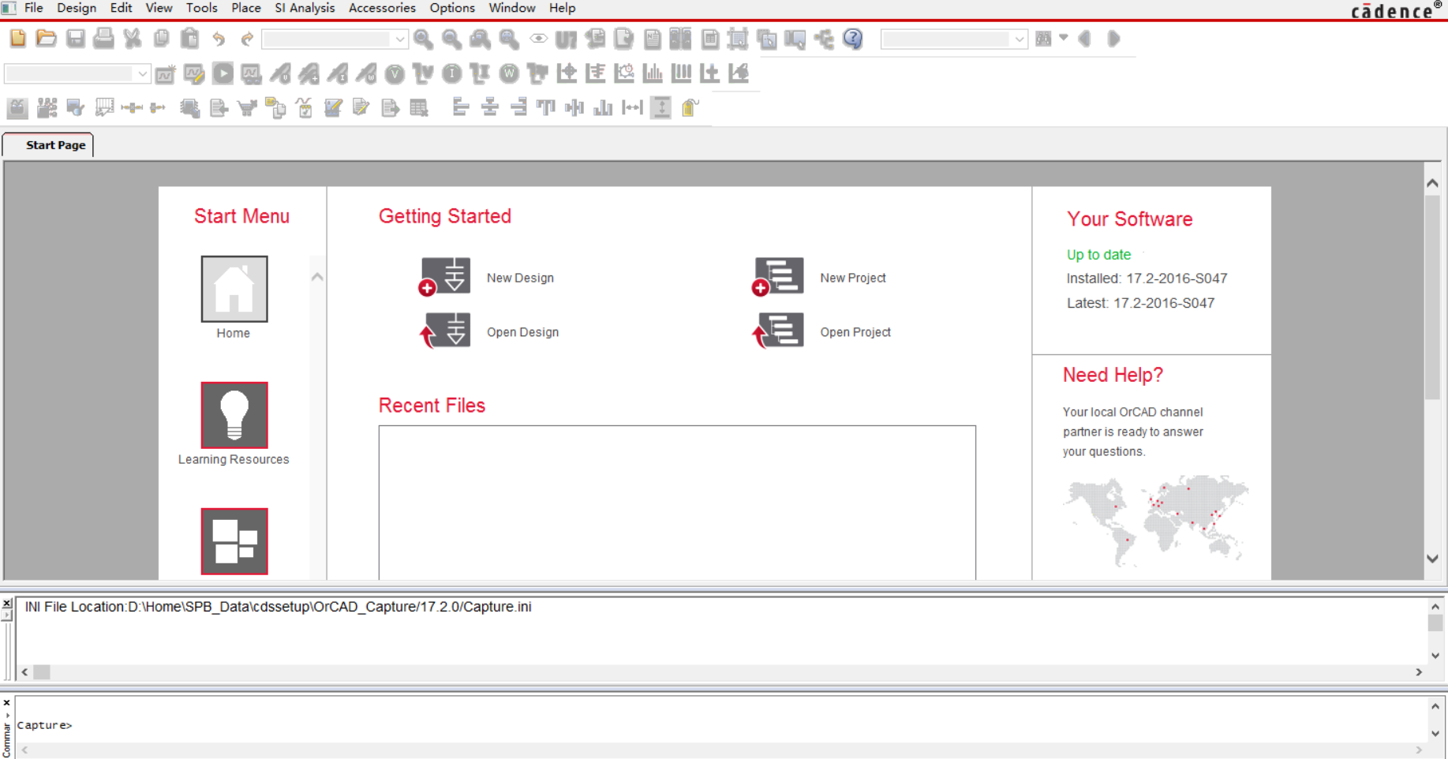Click the blue question mark help icon
Viewport: 1448px width, 759px height.
click(x=853, y=38)
